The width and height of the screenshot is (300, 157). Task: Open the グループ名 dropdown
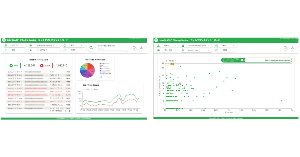[x=167, y=51]
